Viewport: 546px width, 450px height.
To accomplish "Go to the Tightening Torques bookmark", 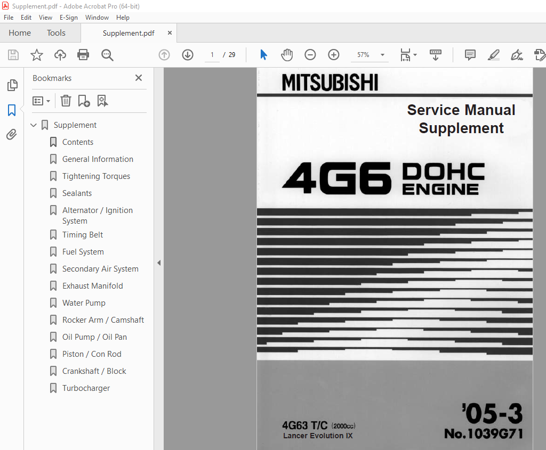I will tap(96, 176).
